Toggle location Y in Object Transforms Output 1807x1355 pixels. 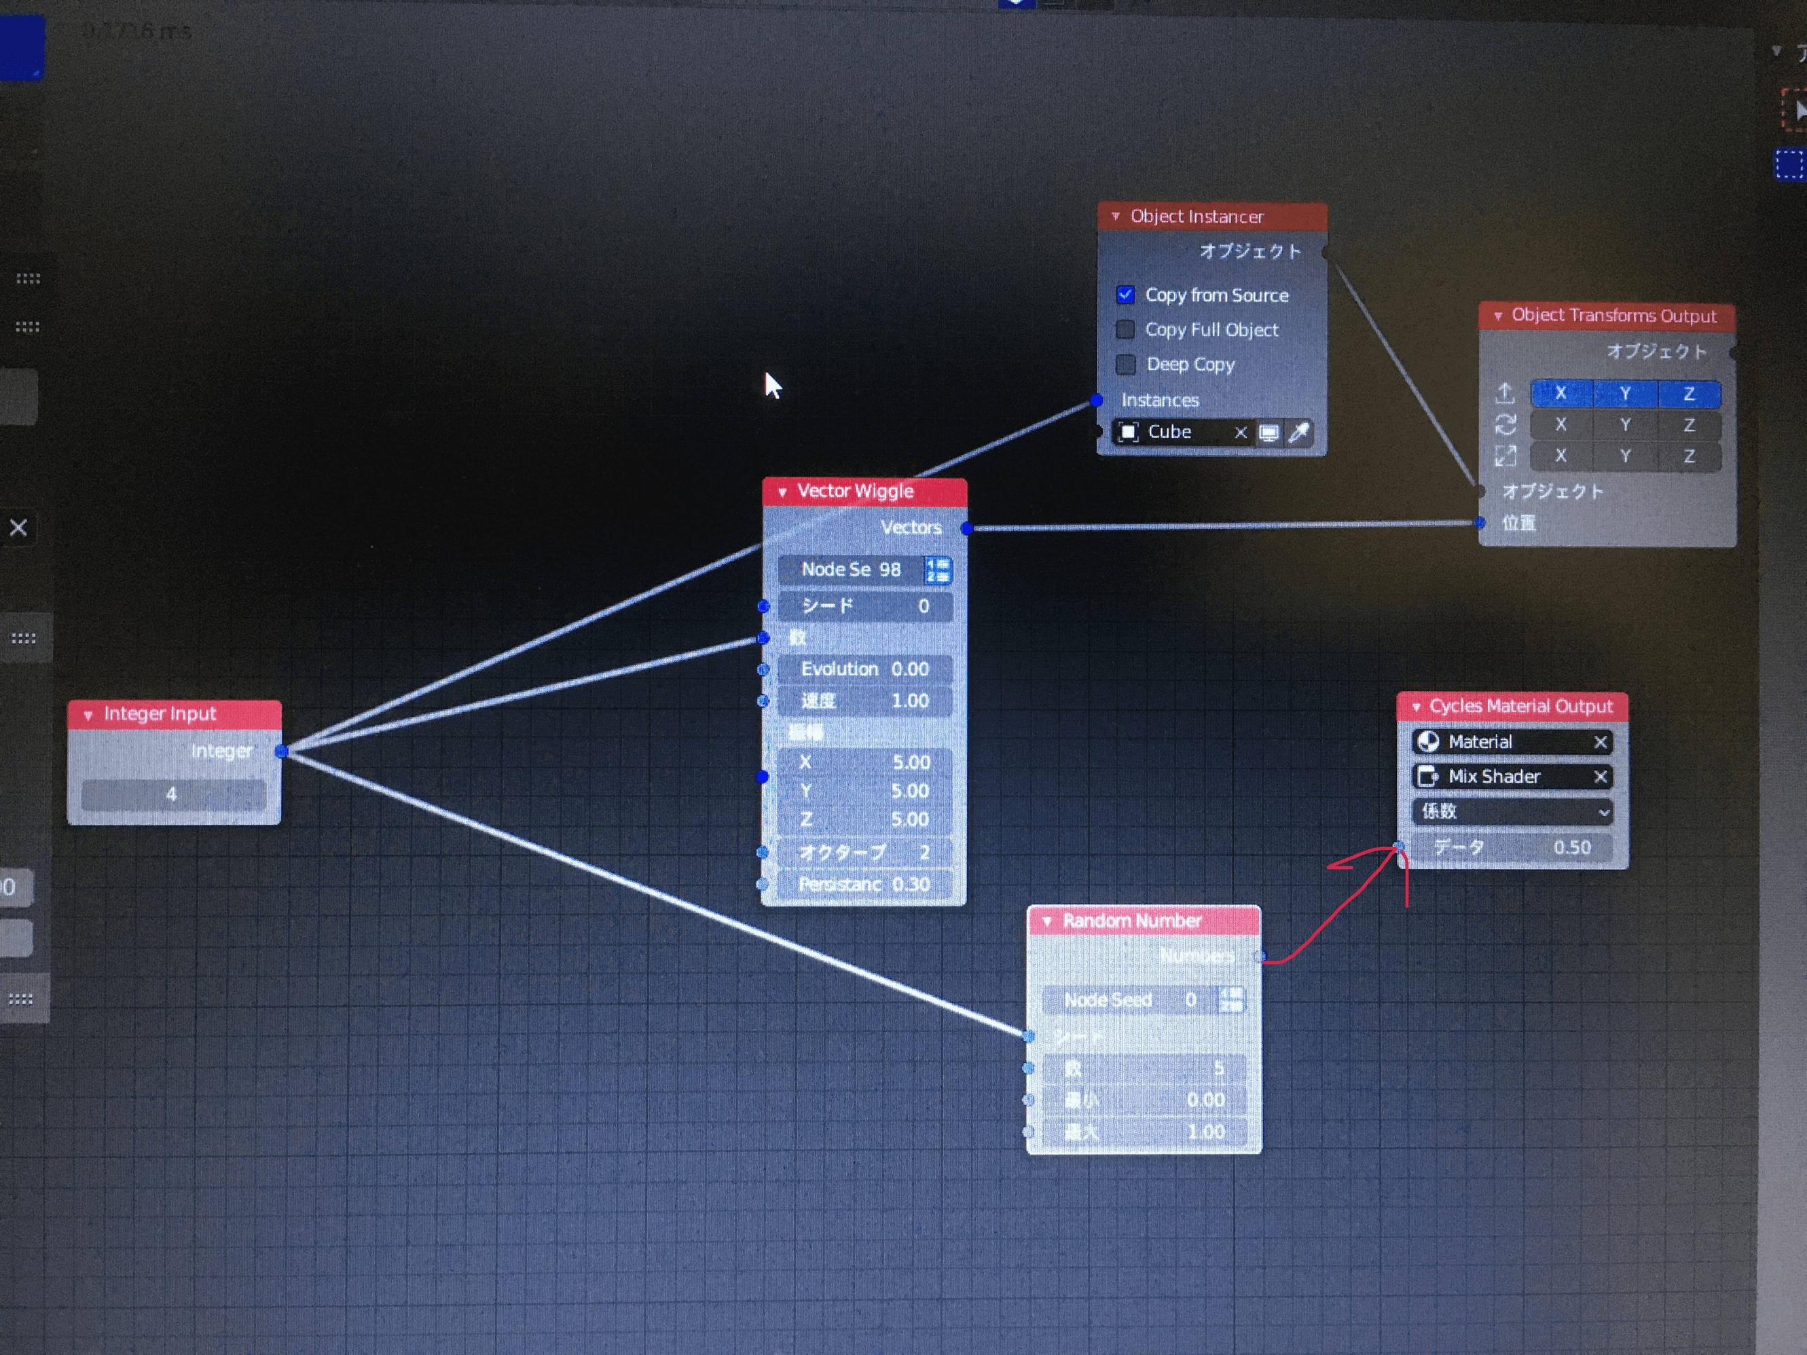point(1626,393)
